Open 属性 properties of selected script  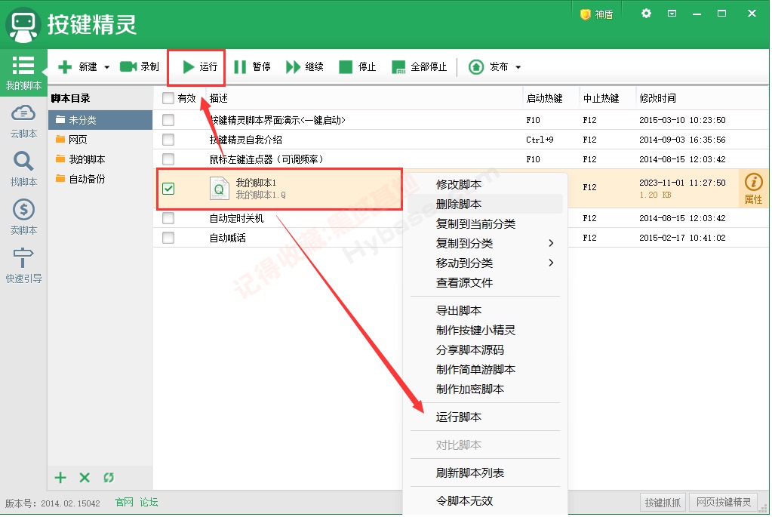753,189
